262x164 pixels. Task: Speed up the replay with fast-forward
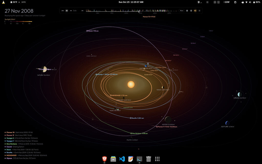point(82,11)
